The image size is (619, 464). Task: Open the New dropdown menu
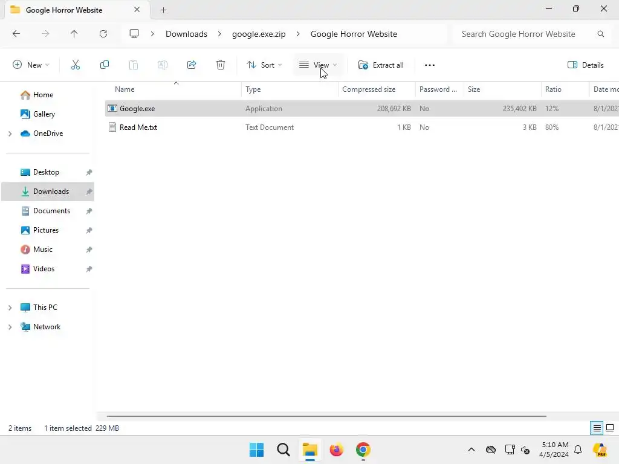click(x=31, y=65)
